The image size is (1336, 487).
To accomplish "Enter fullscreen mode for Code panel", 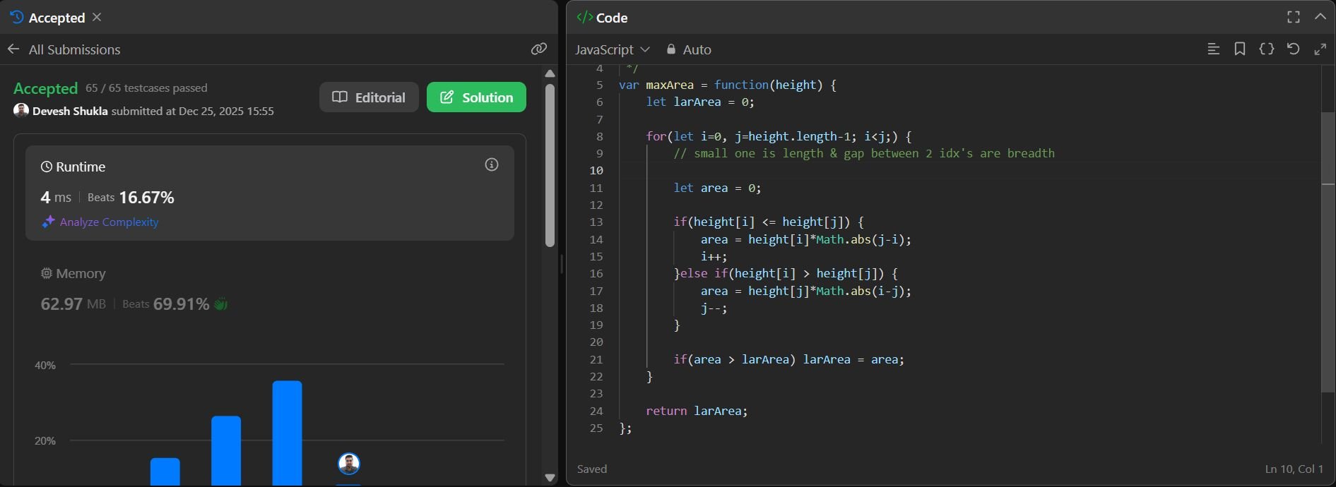I will tap(1294, 18).
